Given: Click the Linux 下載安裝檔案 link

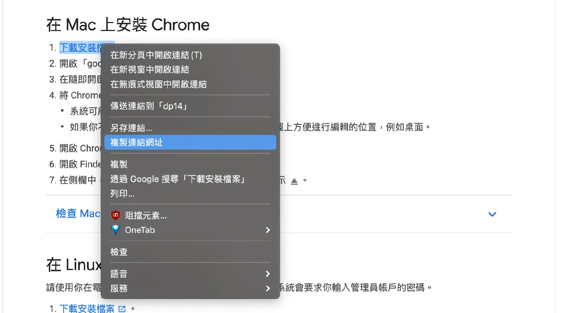Looking at the screenshot, I should coord(87,309).
